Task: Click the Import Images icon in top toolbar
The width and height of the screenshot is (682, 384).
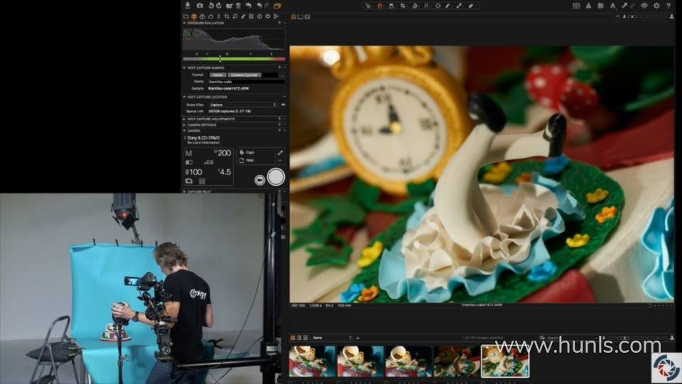Action: click(188, 6)
